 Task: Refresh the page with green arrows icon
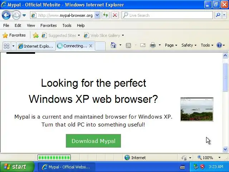tap(106, 15)
